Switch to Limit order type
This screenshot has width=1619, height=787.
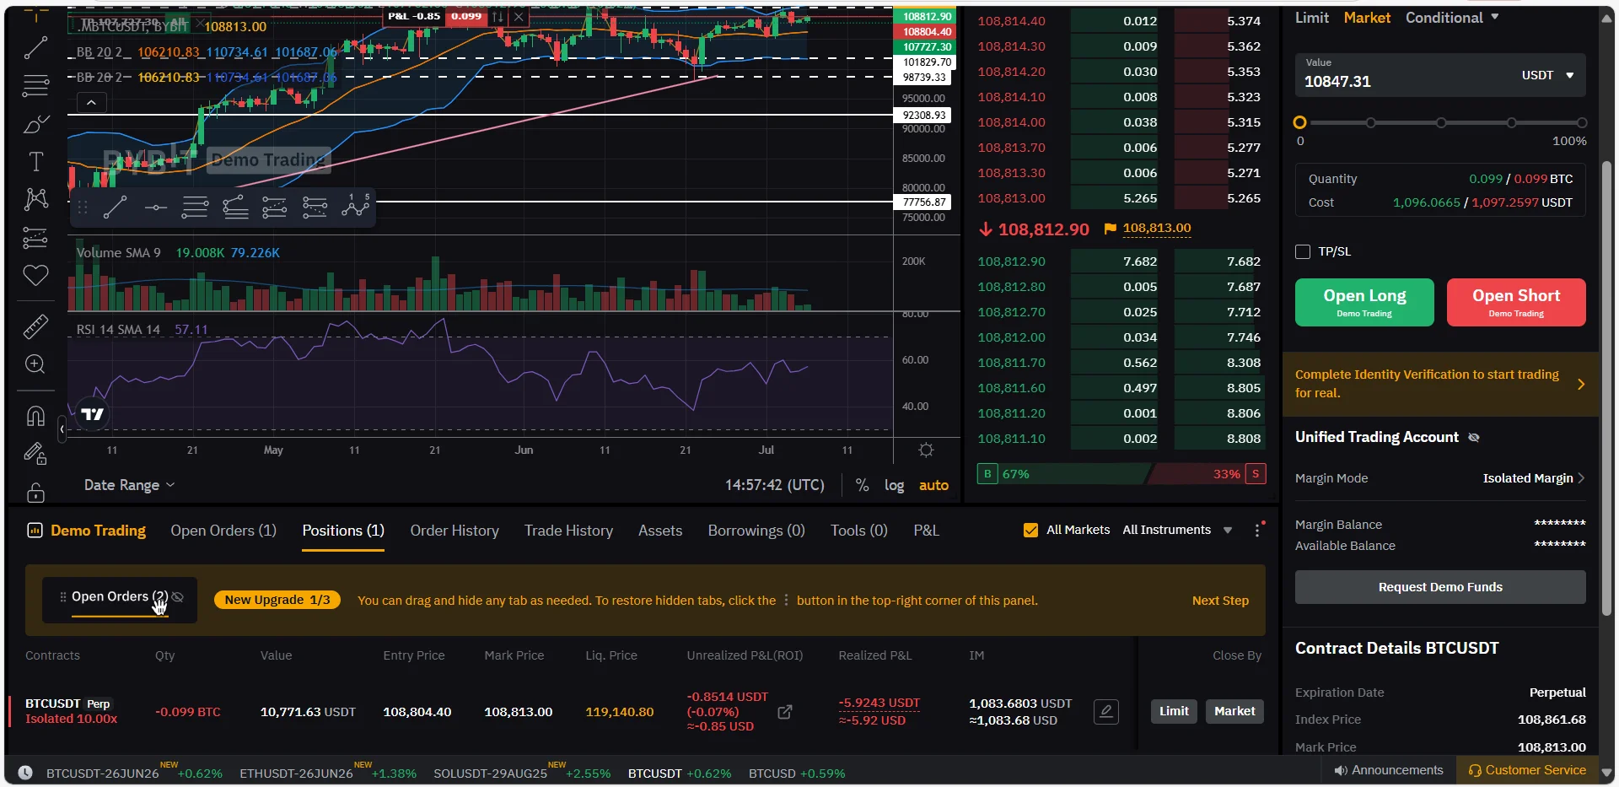coord(1312,18)
